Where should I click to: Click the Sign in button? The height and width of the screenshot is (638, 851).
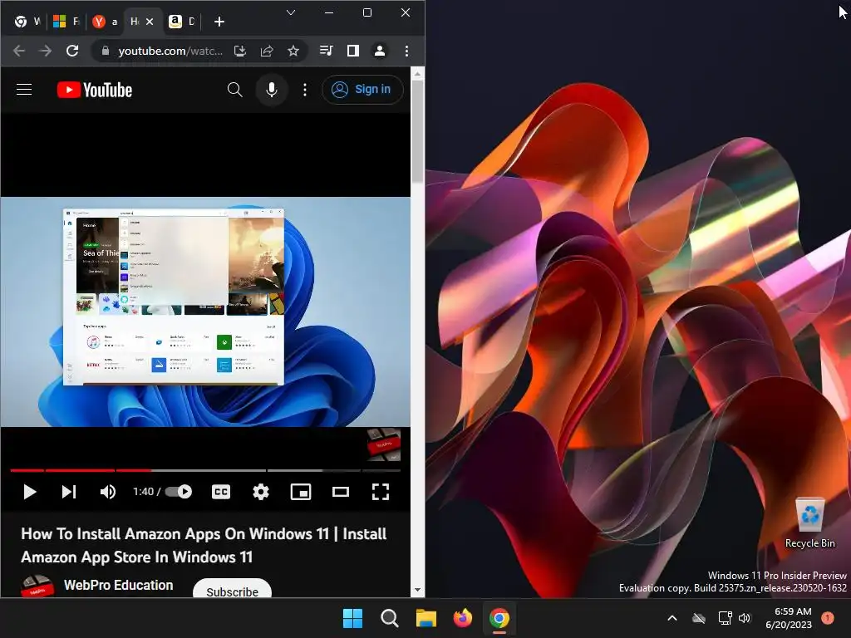coord(362,90)
